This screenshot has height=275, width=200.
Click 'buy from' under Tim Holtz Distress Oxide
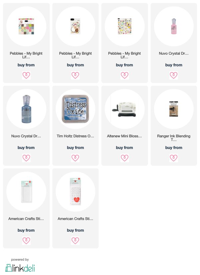pyautogui.click(x=75, y=148)
